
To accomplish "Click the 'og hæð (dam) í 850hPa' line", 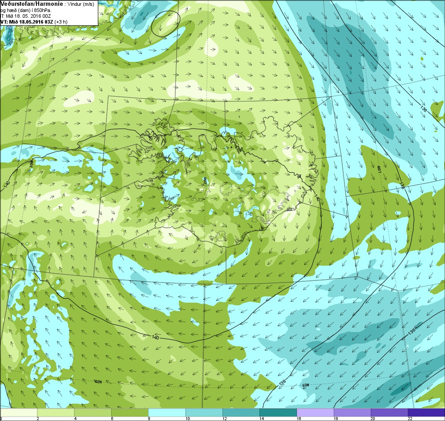I will pyautogui.click(x=26, y=10).
